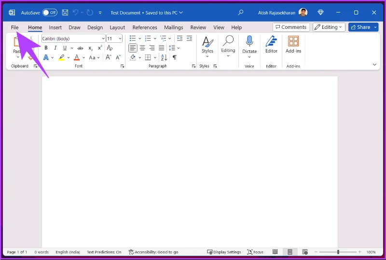Click the Dictate microphone icon
Viewport: 386px width, 260px height.
[x=249, y=41]
